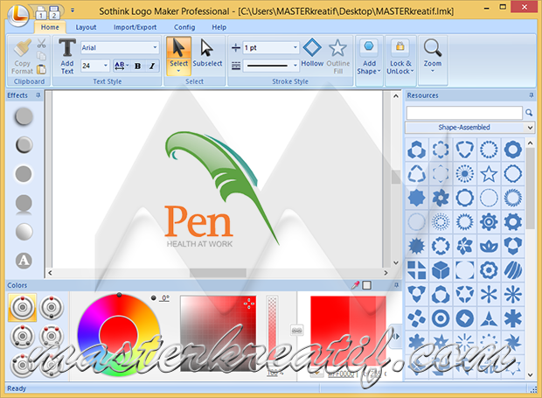The height and width of the screenshot is (398, 542).
Task: Click the Resources scrollbar up arrow
Action: click(x=531, y=143)
